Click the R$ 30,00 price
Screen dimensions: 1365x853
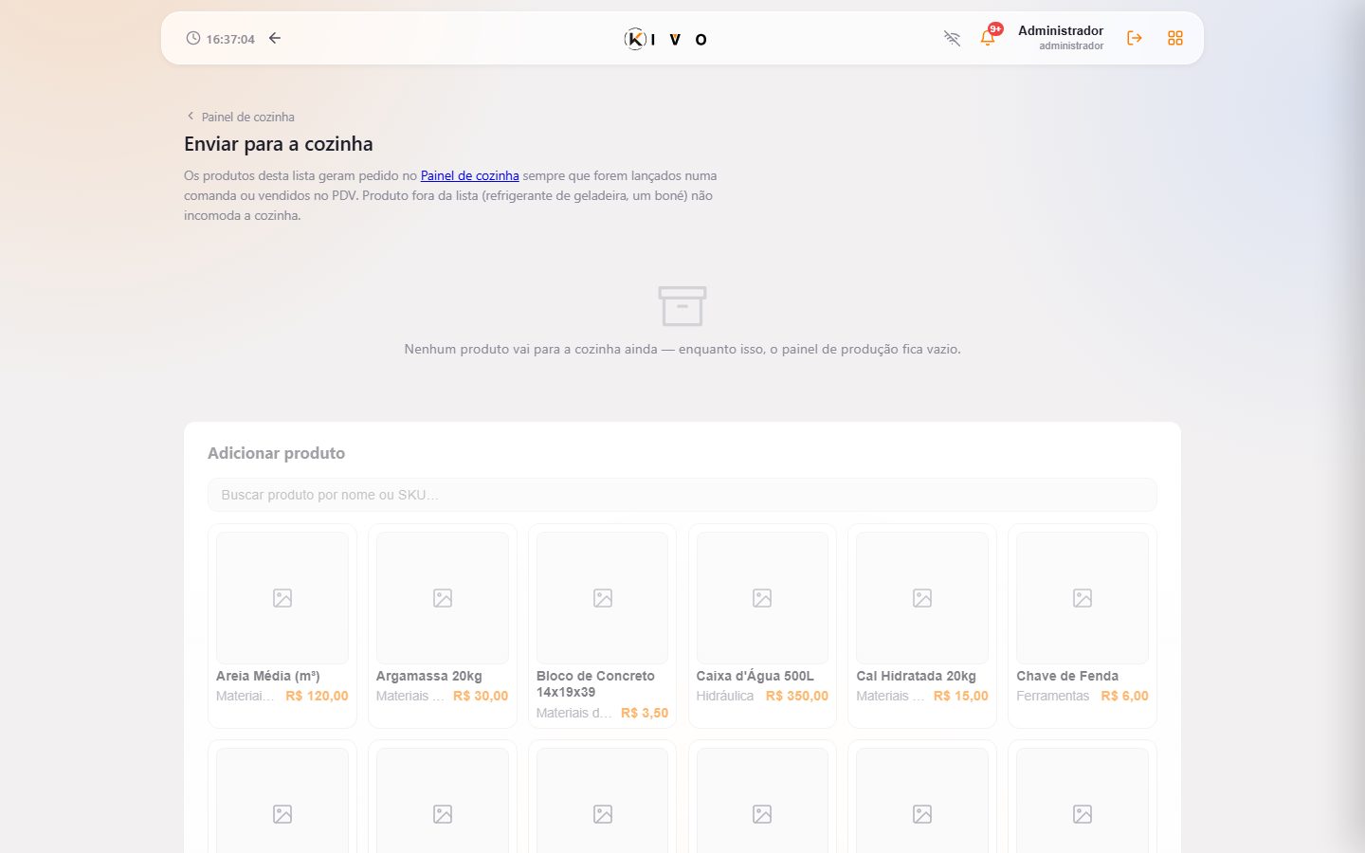coord(481,696)
